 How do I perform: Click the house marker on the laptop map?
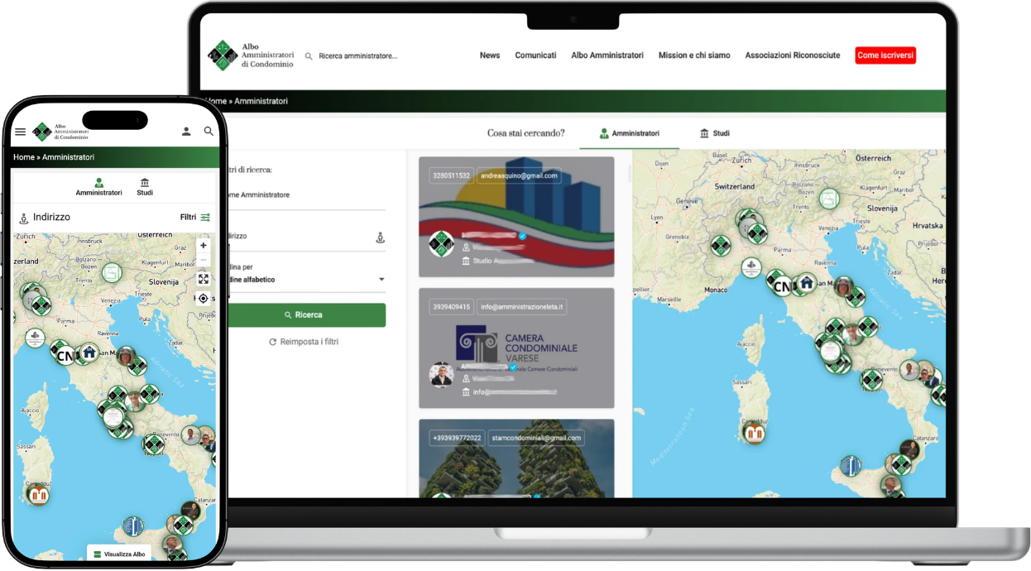coord(806,284)
